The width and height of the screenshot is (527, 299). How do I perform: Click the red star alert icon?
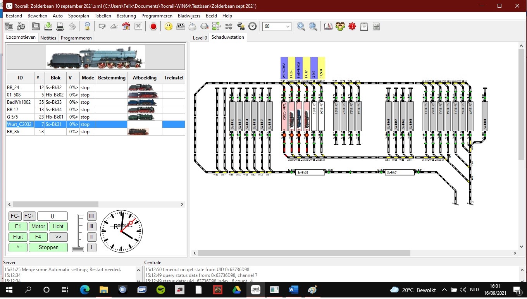pyautogui.click(x=352, y=26)
